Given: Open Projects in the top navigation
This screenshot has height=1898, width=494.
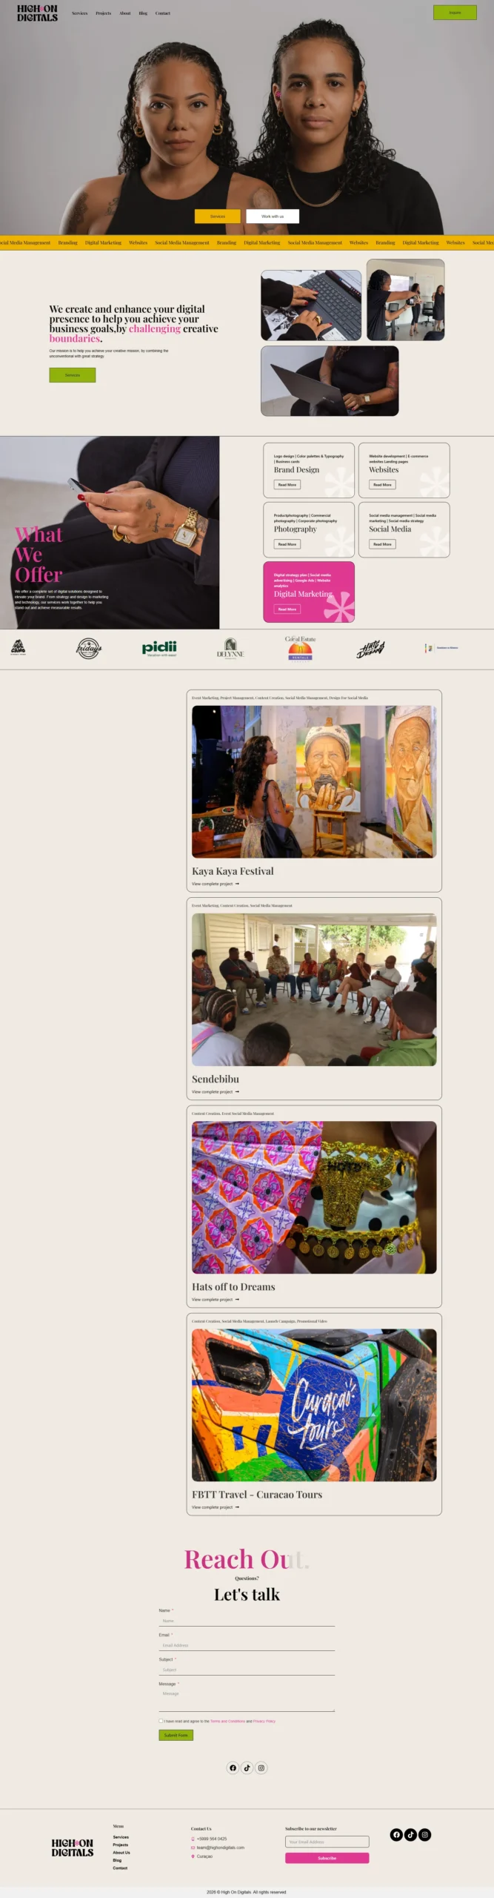Looking at the screenshot, I should click(x=104, y=13).
